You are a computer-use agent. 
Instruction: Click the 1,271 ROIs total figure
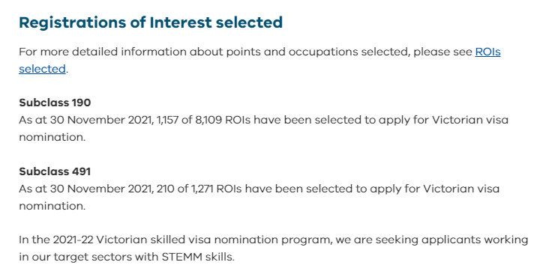[202, 189]
